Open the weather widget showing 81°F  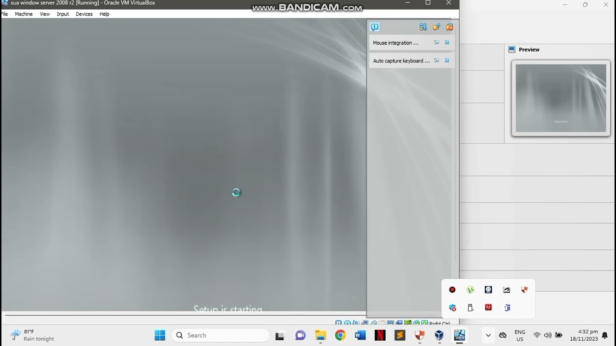coord(32,335)
